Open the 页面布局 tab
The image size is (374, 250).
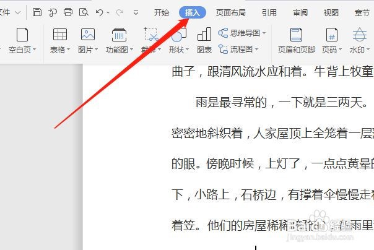click(x=230, y=12)
